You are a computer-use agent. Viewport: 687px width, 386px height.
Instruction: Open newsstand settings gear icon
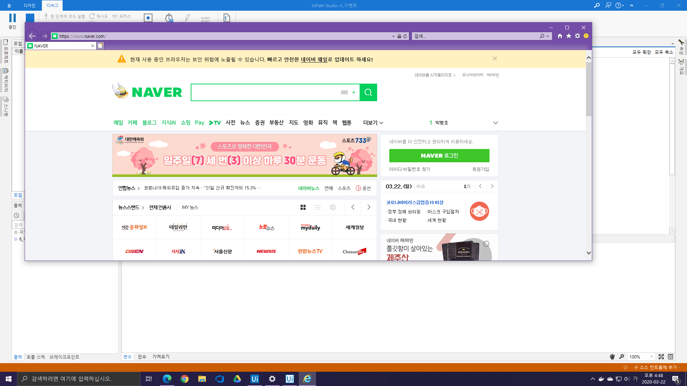333,207
